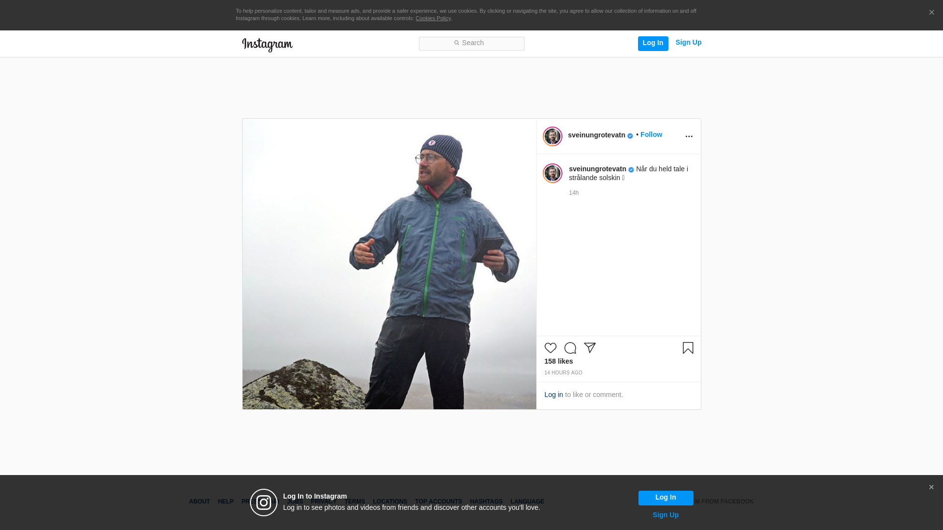Screen dimensions: 943x530
Task: Click the heart like icon
Action: pyautogui.click(x=550, y=348)
